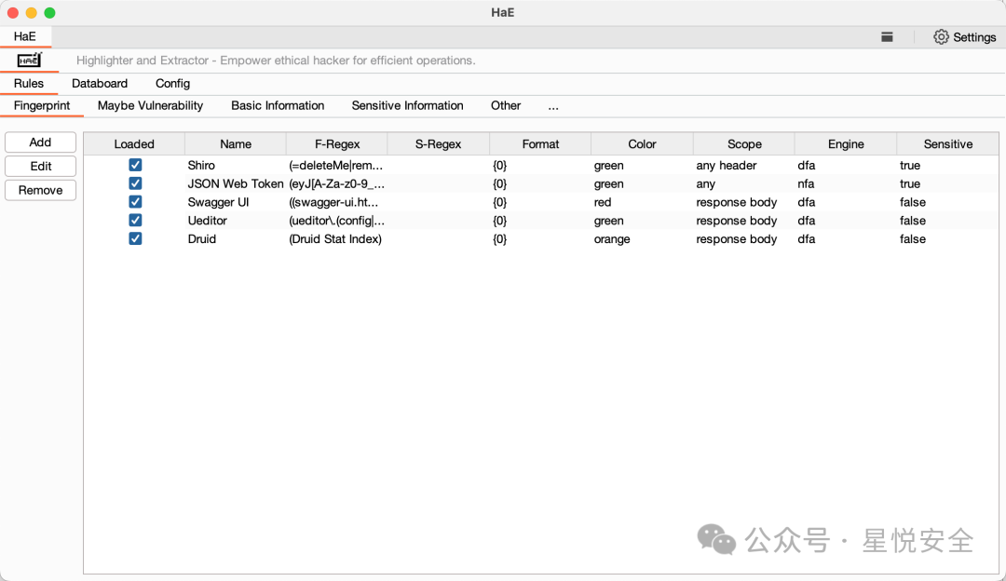Toggle the Ueditor Loaded checkbox

[x=135, y=221]
